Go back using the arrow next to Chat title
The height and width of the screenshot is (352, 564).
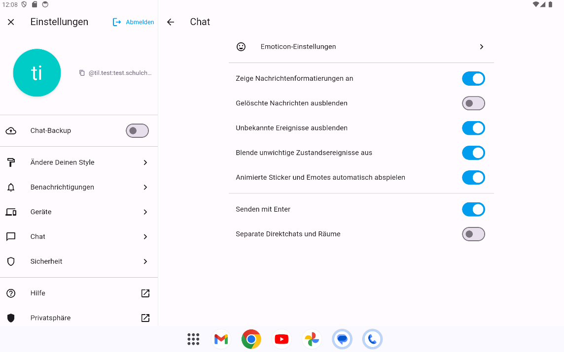(171, 22)
